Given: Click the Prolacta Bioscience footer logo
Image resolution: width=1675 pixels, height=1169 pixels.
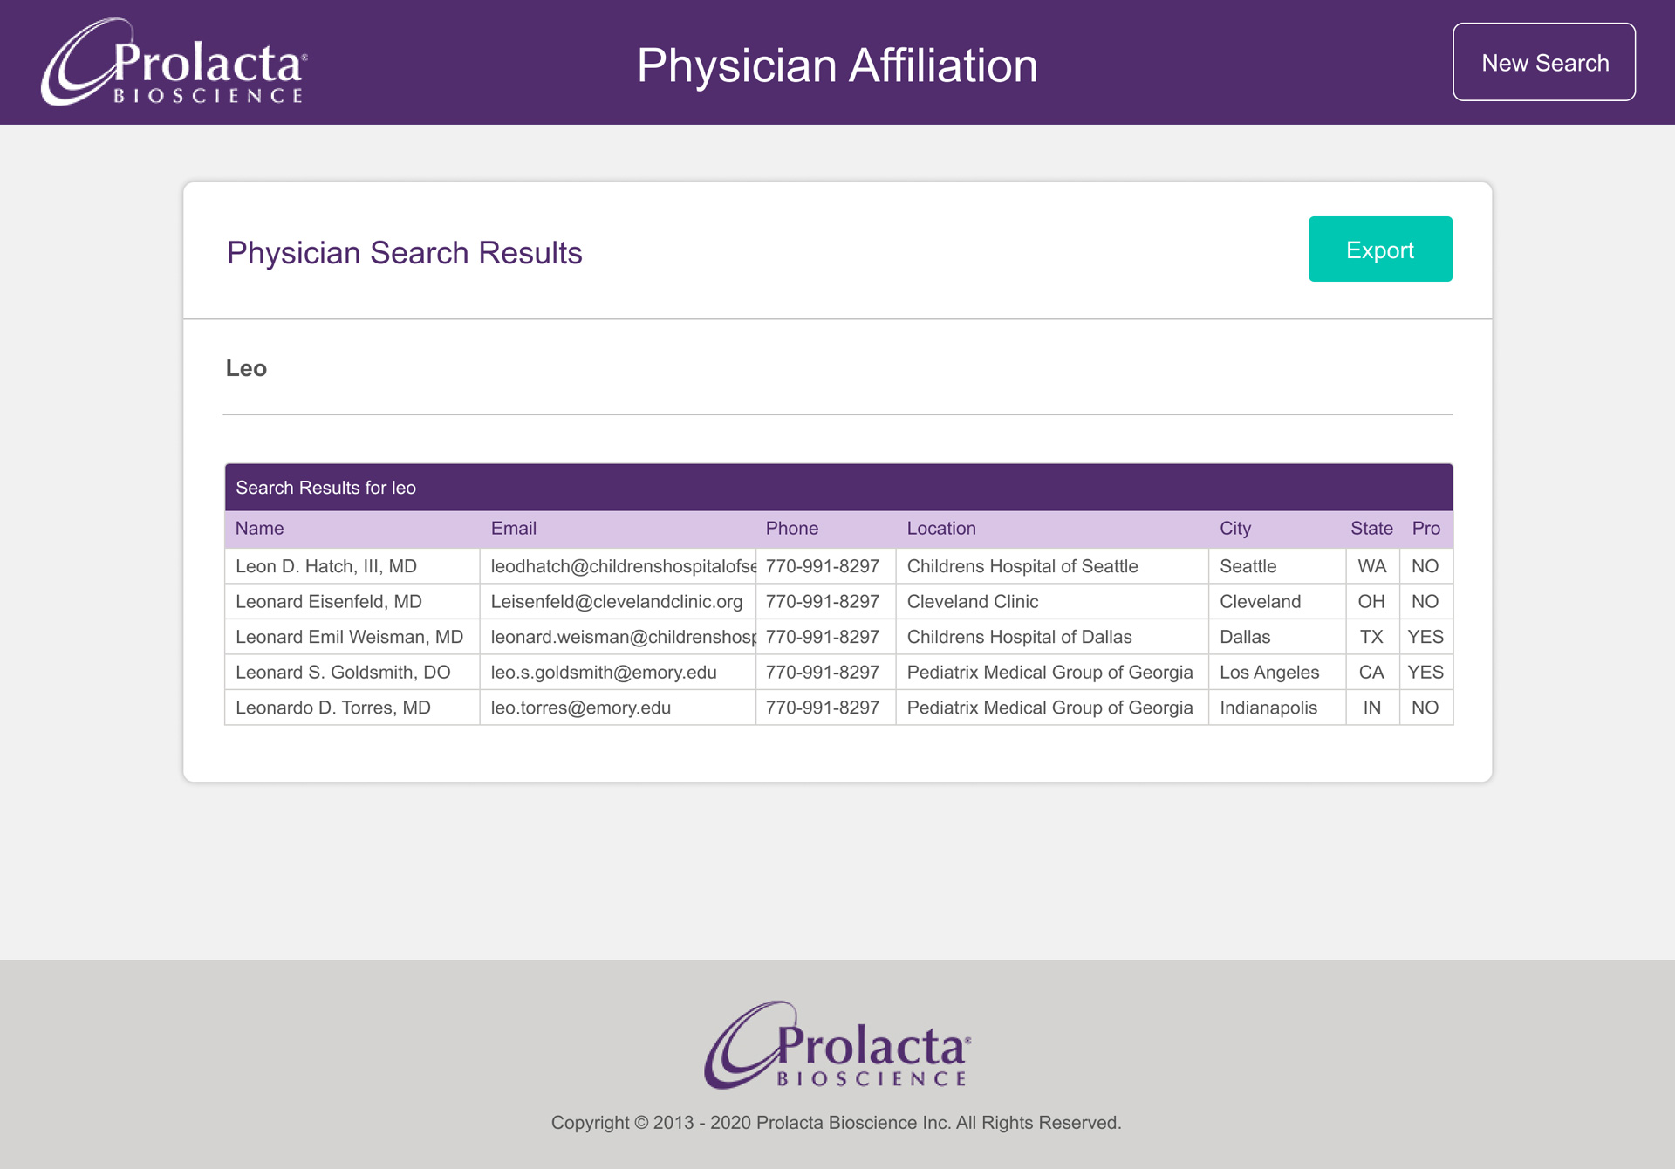Looking at the screenshot, I should [837, 1044].
